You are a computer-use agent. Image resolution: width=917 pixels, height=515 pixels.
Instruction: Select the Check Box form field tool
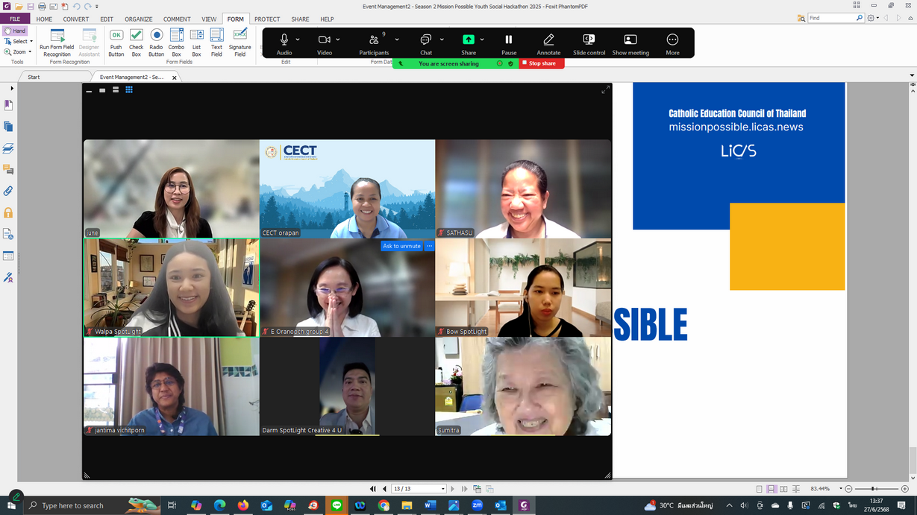(x=137, y=42)
